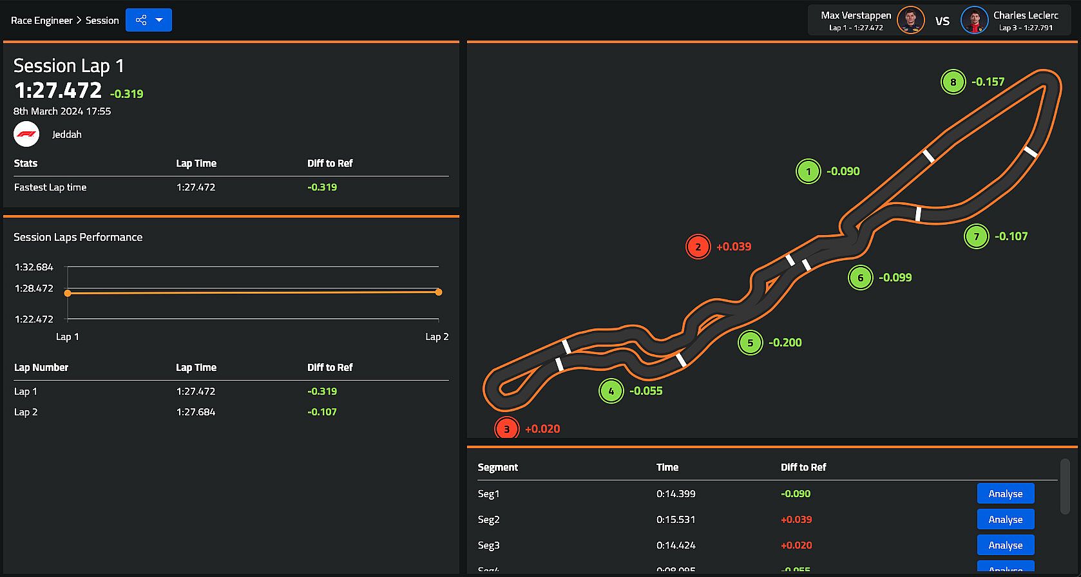Click the Charles Leclerc driver avatar
The width and height of the screenshot is (1081, 577).
[974, 21]
